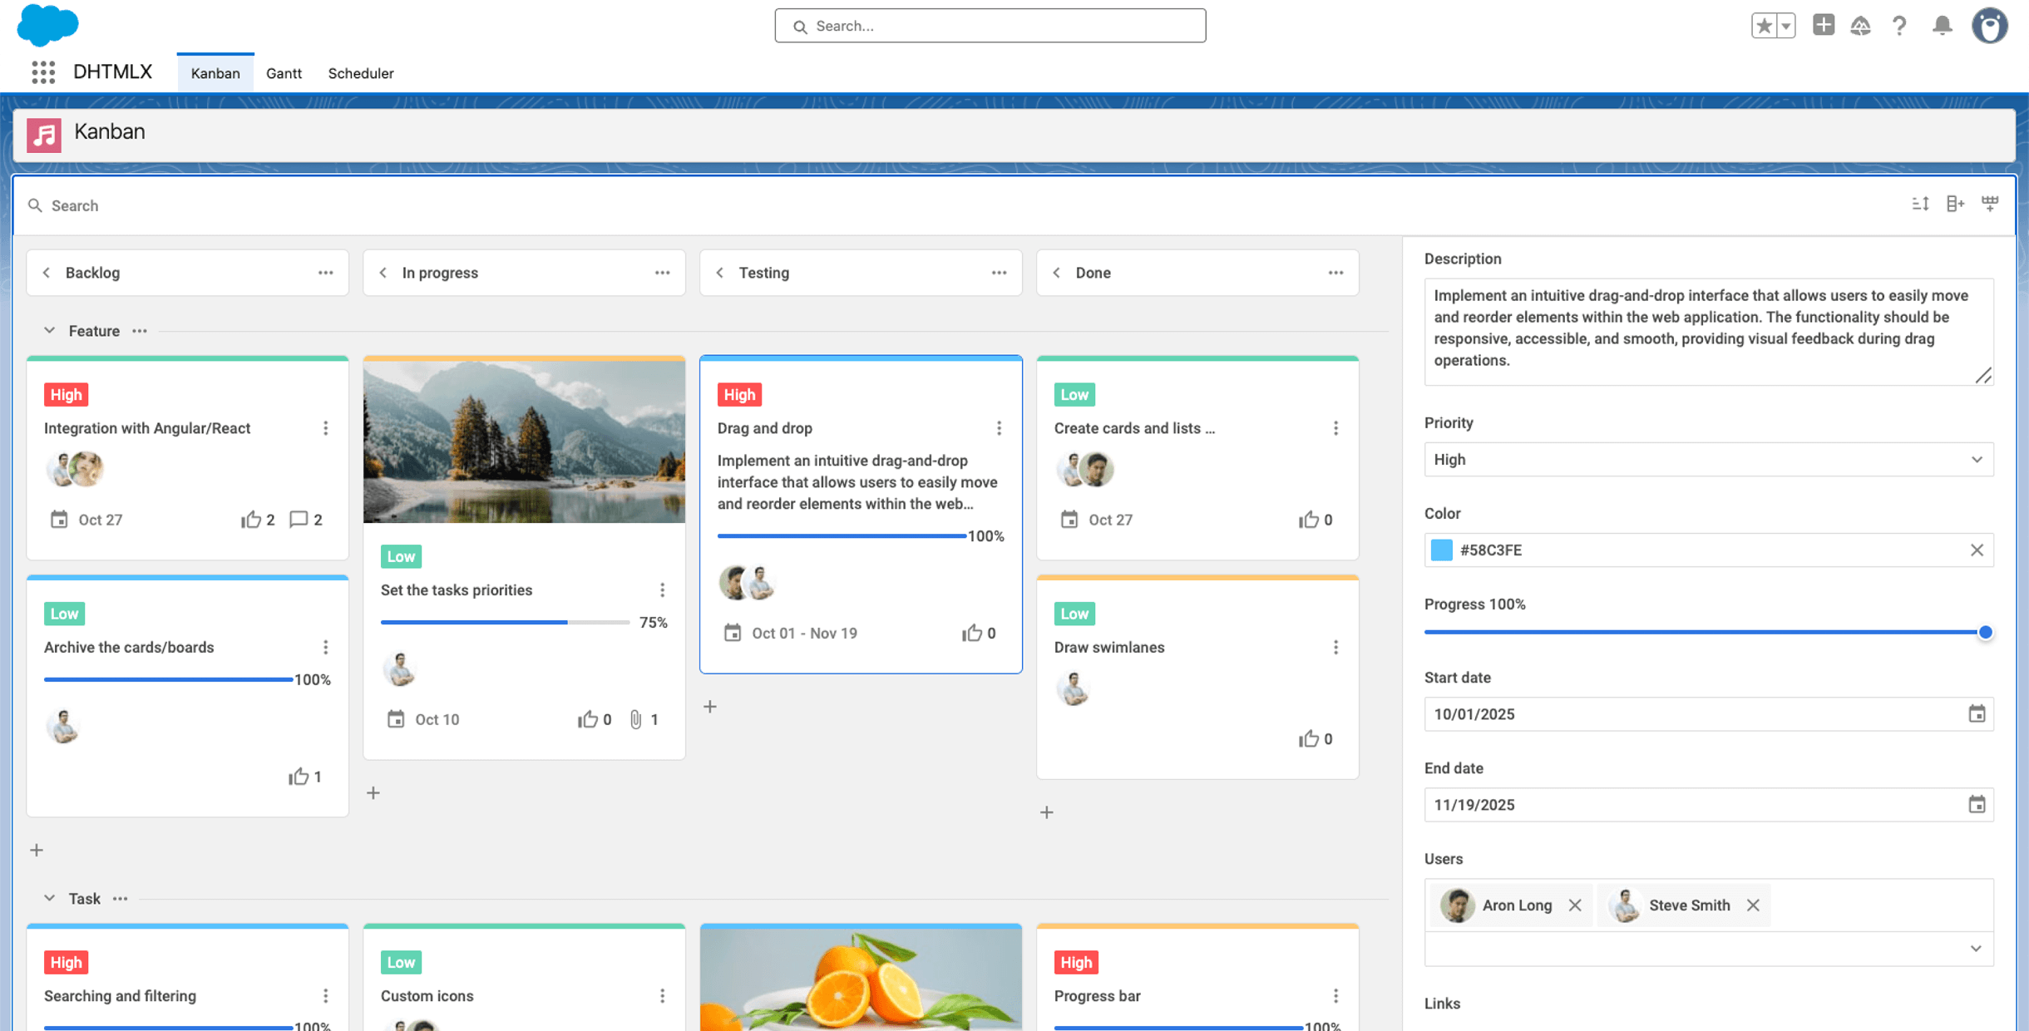The height and width of the screenshot is (1031, 2029).
Task: Open the Backlog column options menu
Action: 325,273
